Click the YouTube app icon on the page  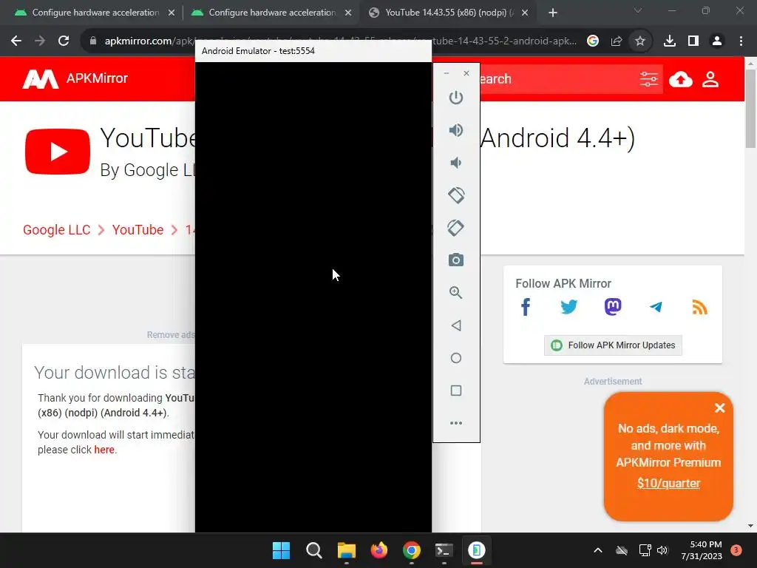pyautogui.click(x=58, y=152)
